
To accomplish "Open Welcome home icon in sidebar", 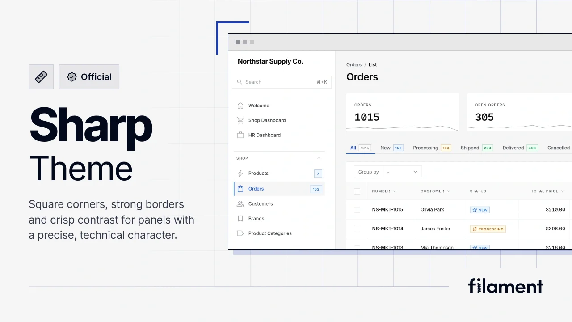I will pos(240,106).
